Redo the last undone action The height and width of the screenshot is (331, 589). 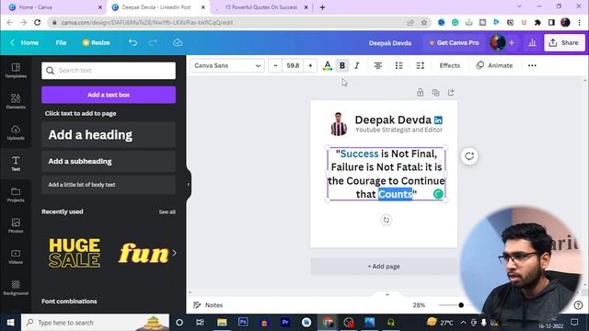pos(153,43)
